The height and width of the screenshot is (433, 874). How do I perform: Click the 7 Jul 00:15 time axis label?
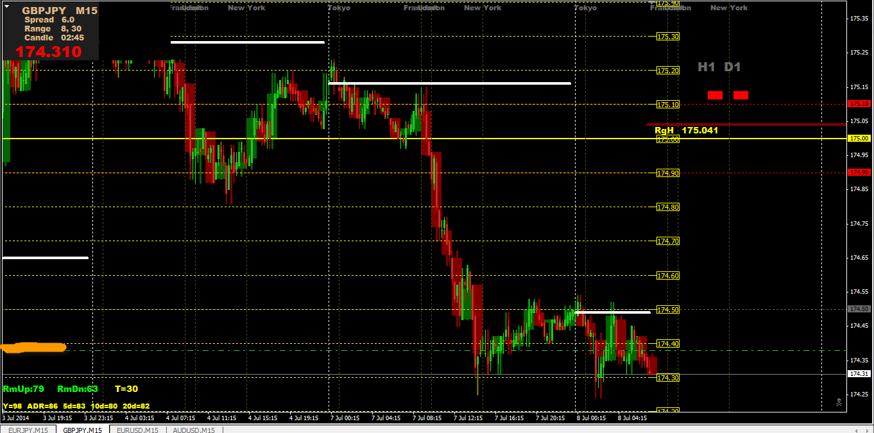345,418
